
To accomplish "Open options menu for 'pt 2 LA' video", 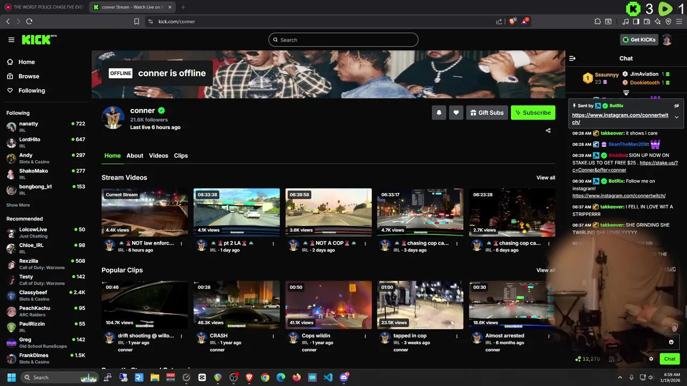I will click(x=273, y=243).
